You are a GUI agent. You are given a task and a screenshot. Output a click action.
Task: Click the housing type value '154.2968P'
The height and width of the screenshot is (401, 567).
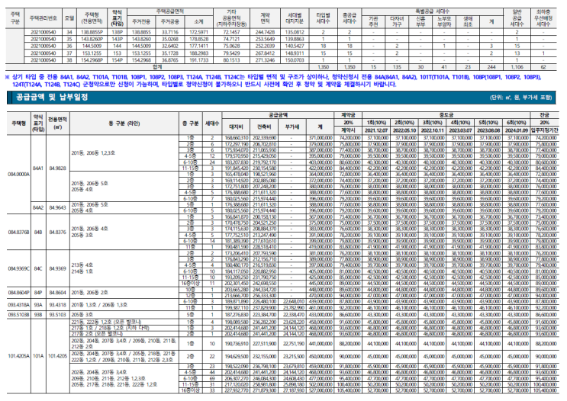92,60
